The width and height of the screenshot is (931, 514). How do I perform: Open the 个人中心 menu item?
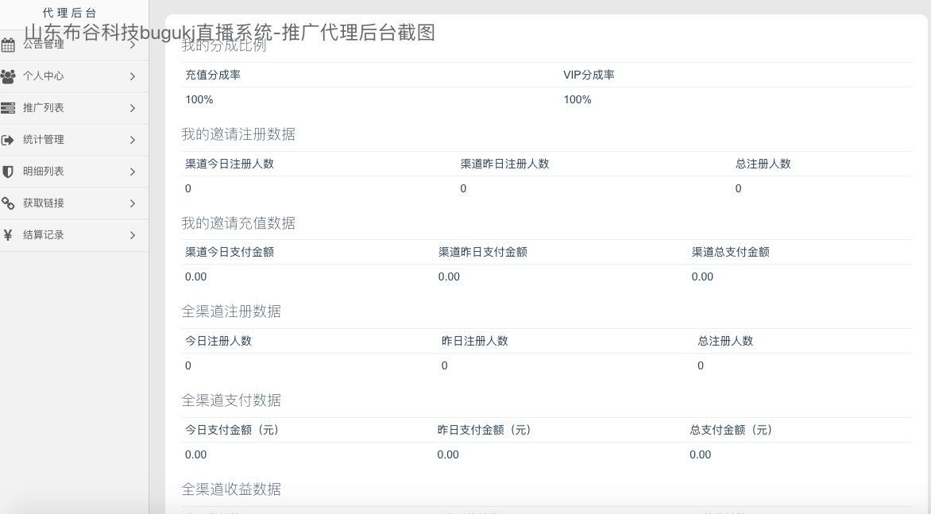click(44, 76)
